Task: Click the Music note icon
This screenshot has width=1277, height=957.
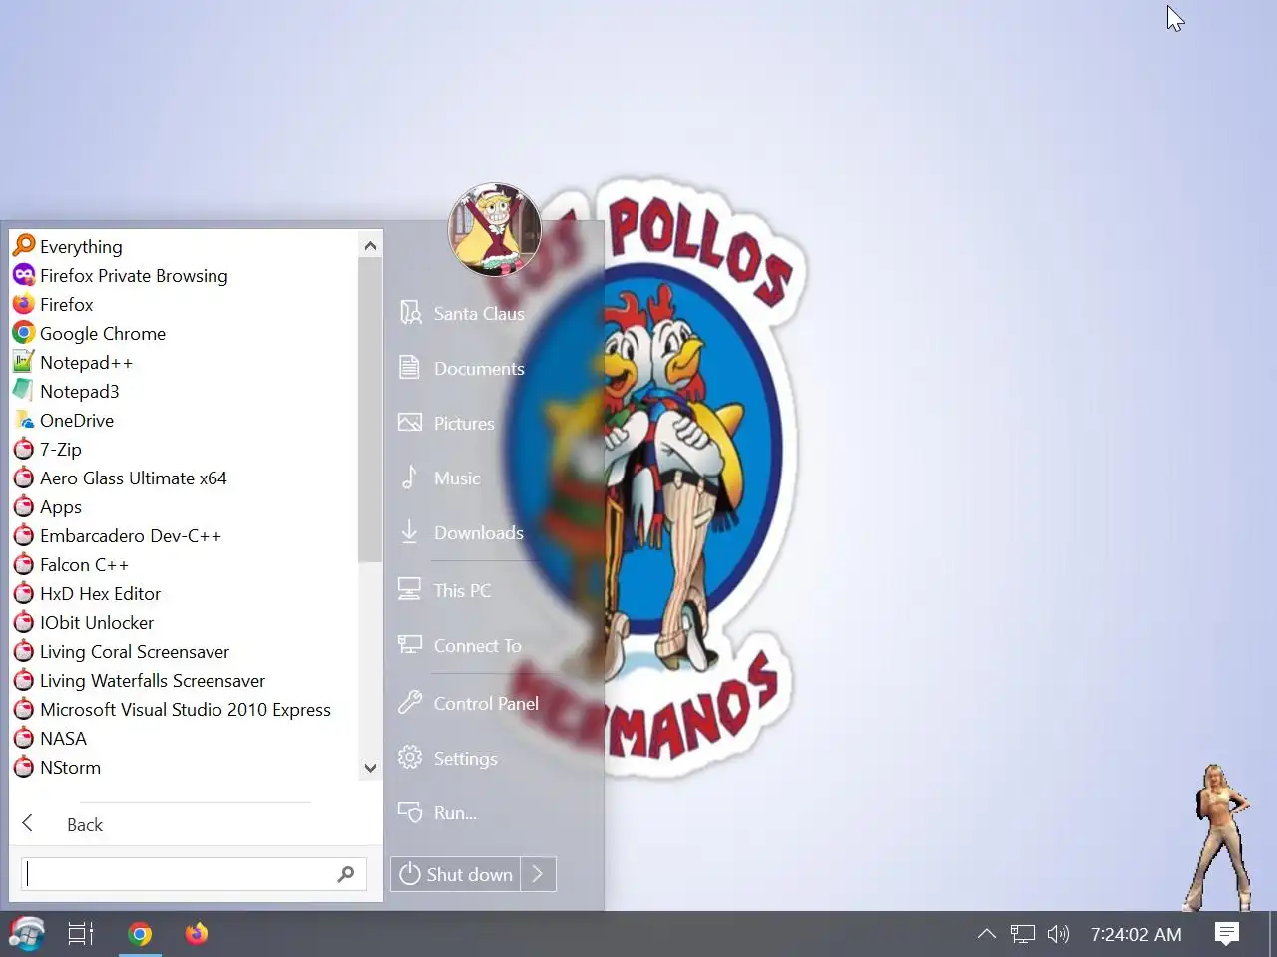Action: click(409, 478)
